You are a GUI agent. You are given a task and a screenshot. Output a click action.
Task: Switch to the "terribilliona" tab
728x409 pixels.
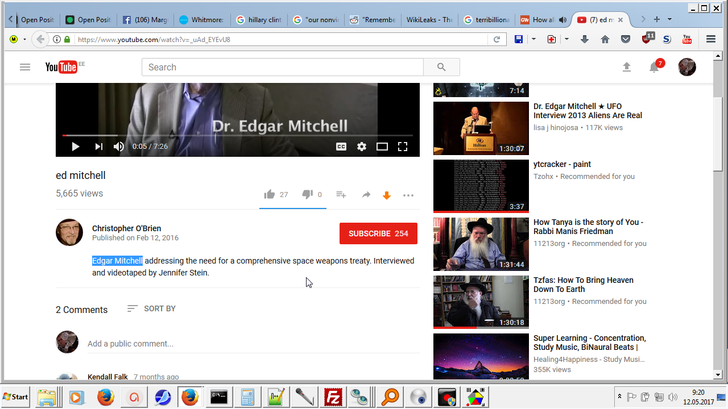point(486,19)
